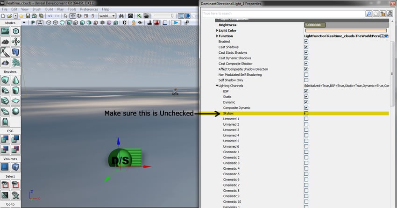Choose the Cone brush builder
The height and width of the screenshot is (208, 397).
click(x=16, y=80)
